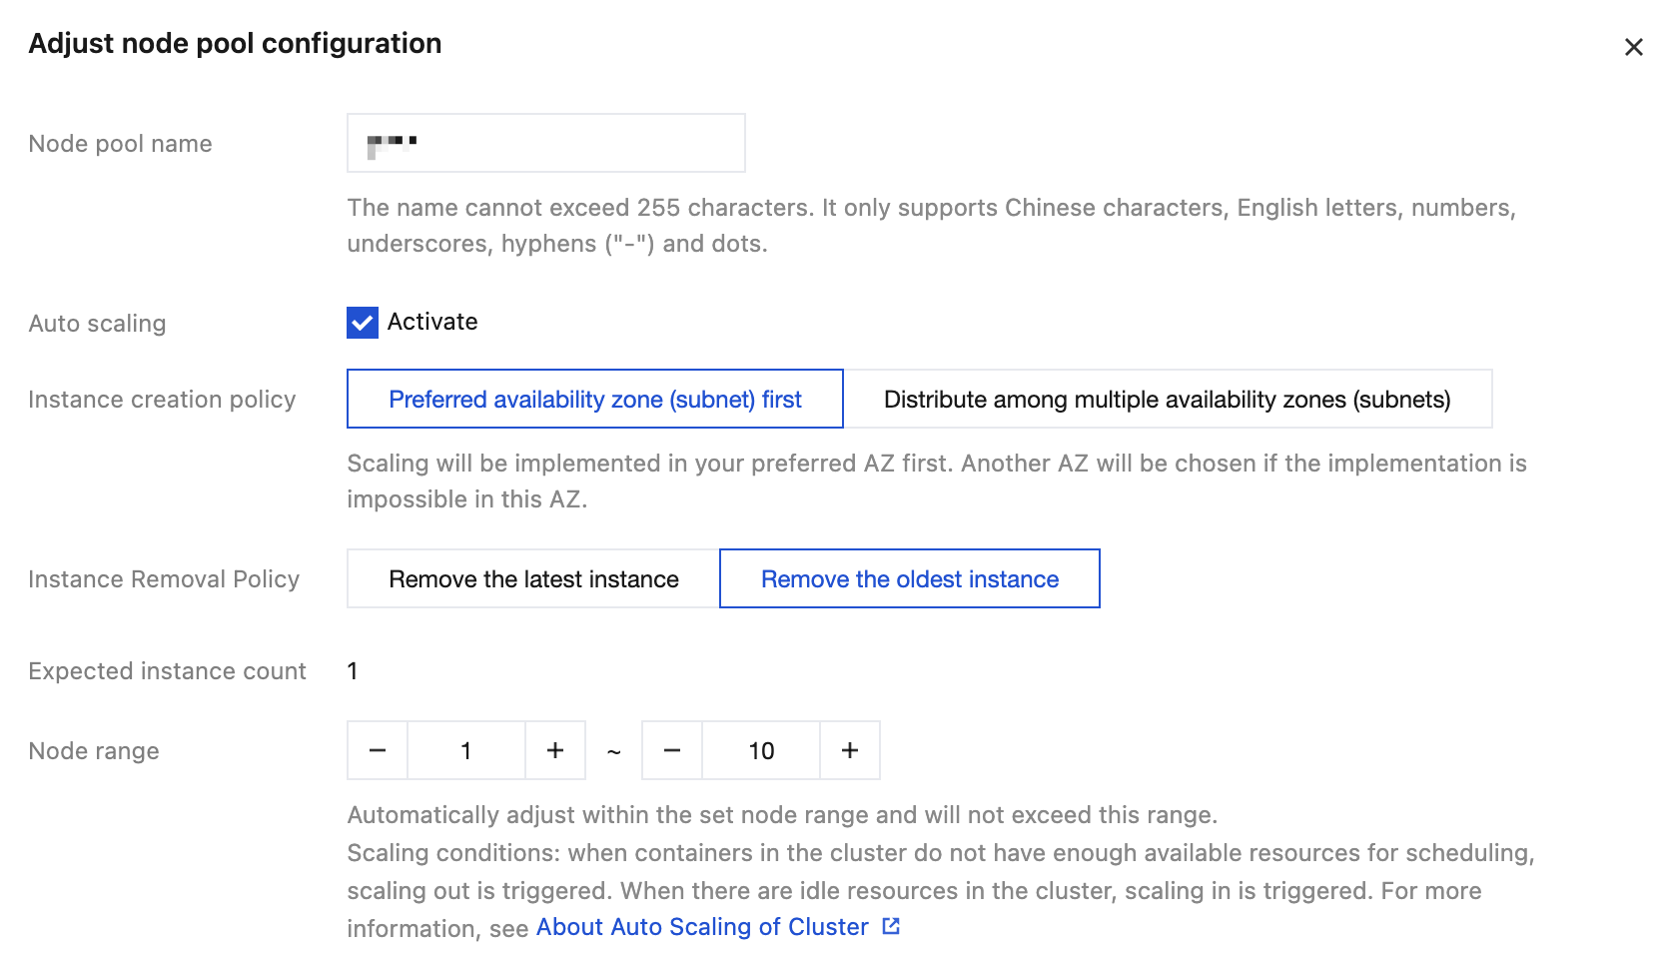Select Remove the latest instance policy
The width and height of the screenshot is (1672, 965).
coord(533,579)
